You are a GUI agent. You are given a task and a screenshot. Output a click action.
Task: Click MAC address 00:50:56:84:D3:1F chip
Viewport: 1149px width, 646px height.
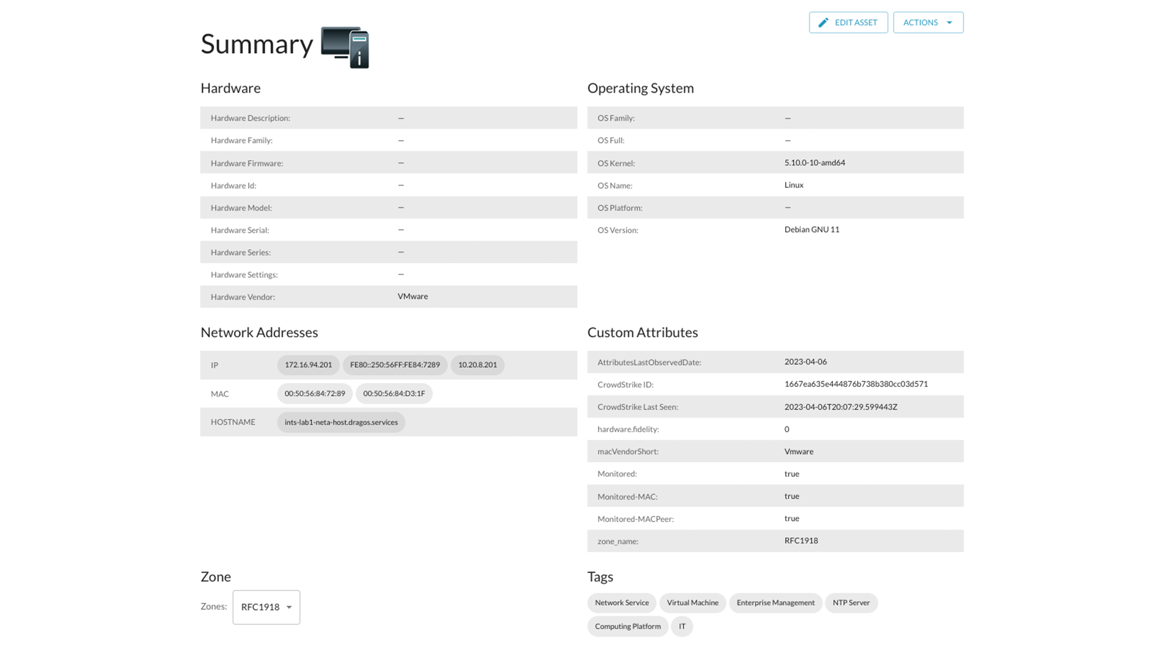[394, 394]
